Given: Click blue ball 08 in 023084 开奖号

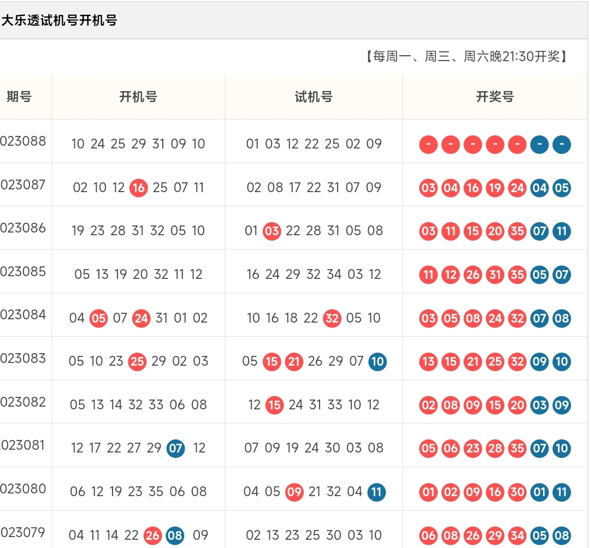Looking at the screenshot, I should click(x=562, y=318).
